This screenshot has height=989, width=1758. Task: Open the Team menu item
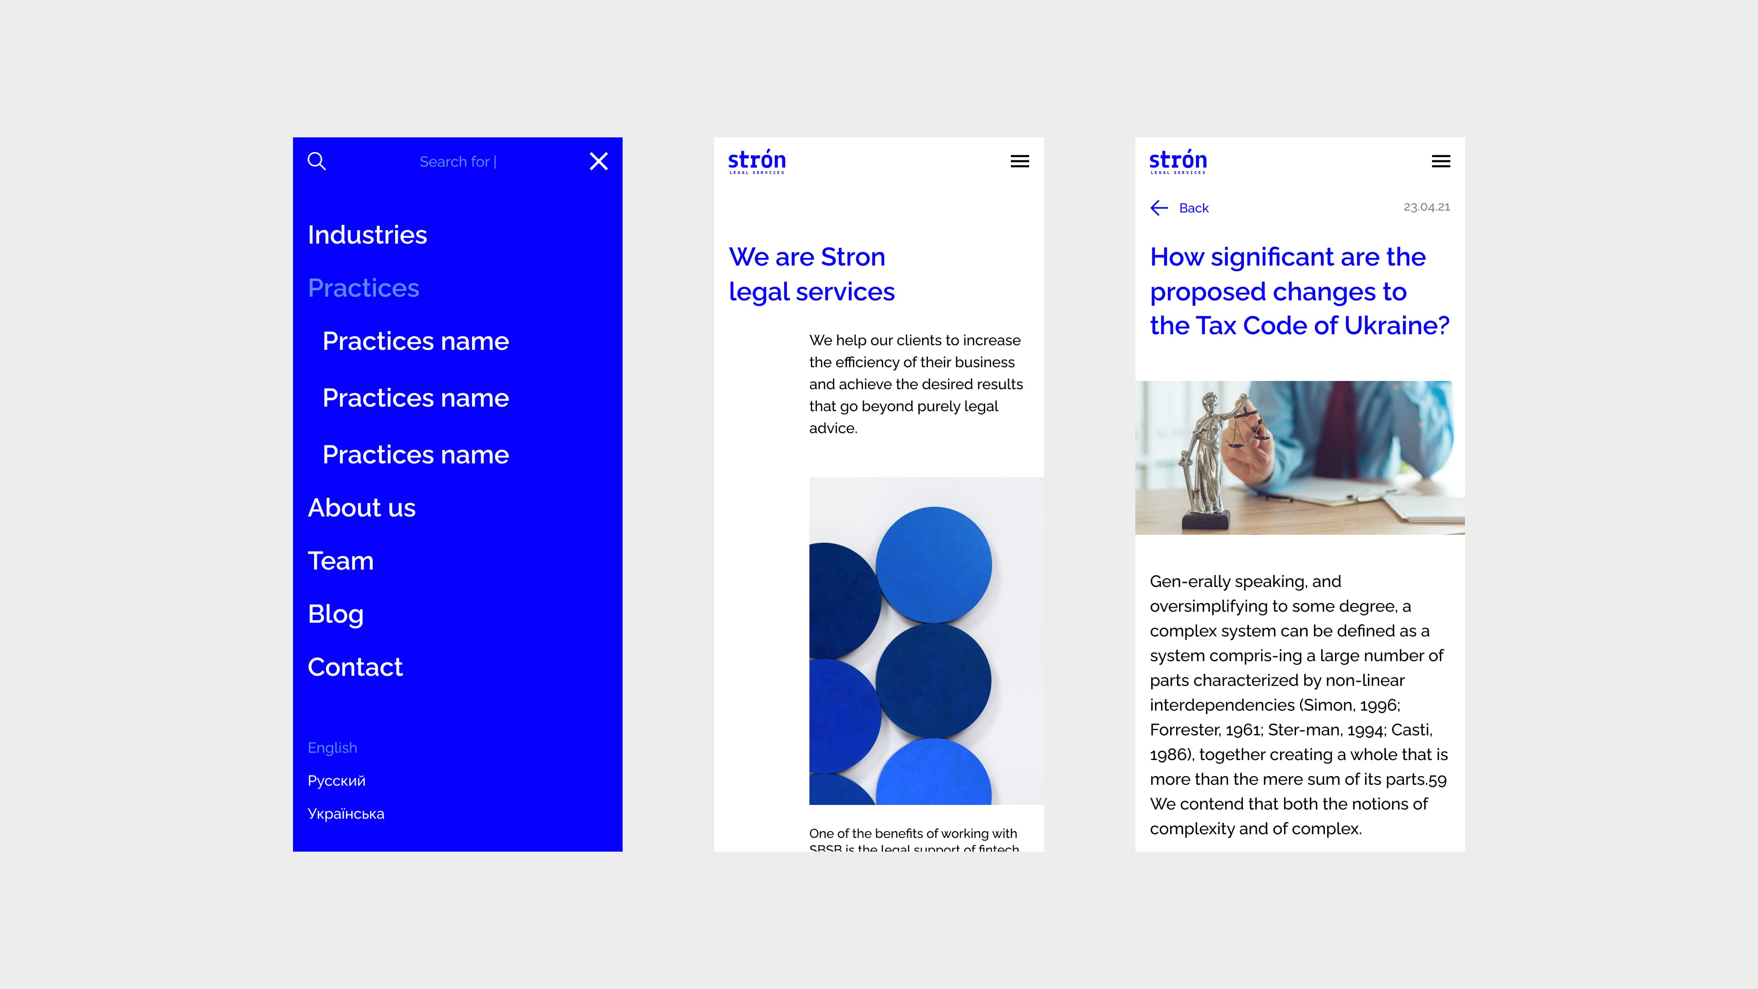341,561
